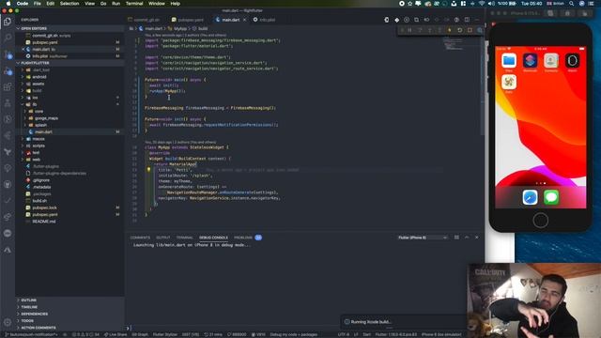601x338 pixels.
Task: Click the Running Xcode build notification
Action: (403, 322)
